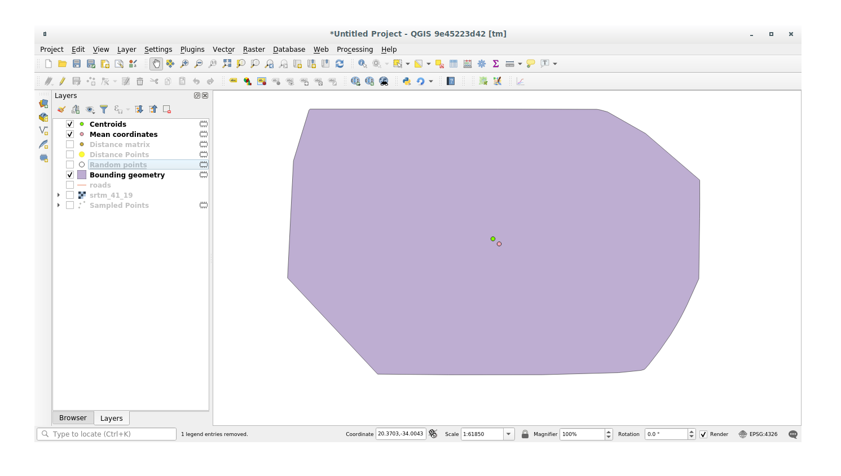Expand the srtm_41_19 layer tree
The height and width of the screenshot is (476, 841).
[59, 195]
